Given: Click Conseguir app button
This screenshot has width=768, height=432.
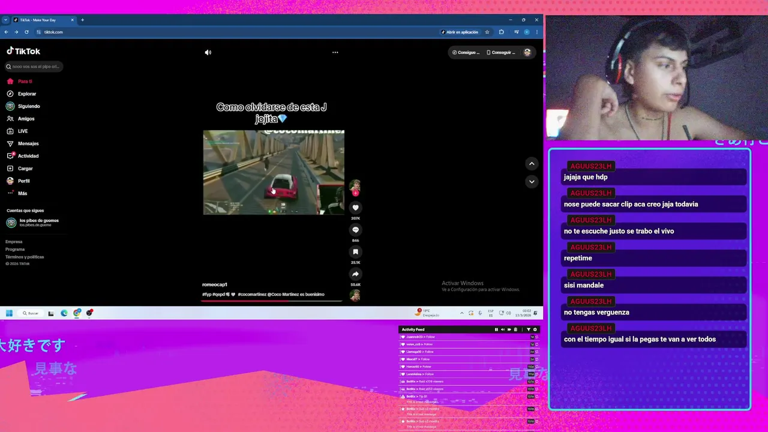Looking at the screenshot, I should point(500,52).
